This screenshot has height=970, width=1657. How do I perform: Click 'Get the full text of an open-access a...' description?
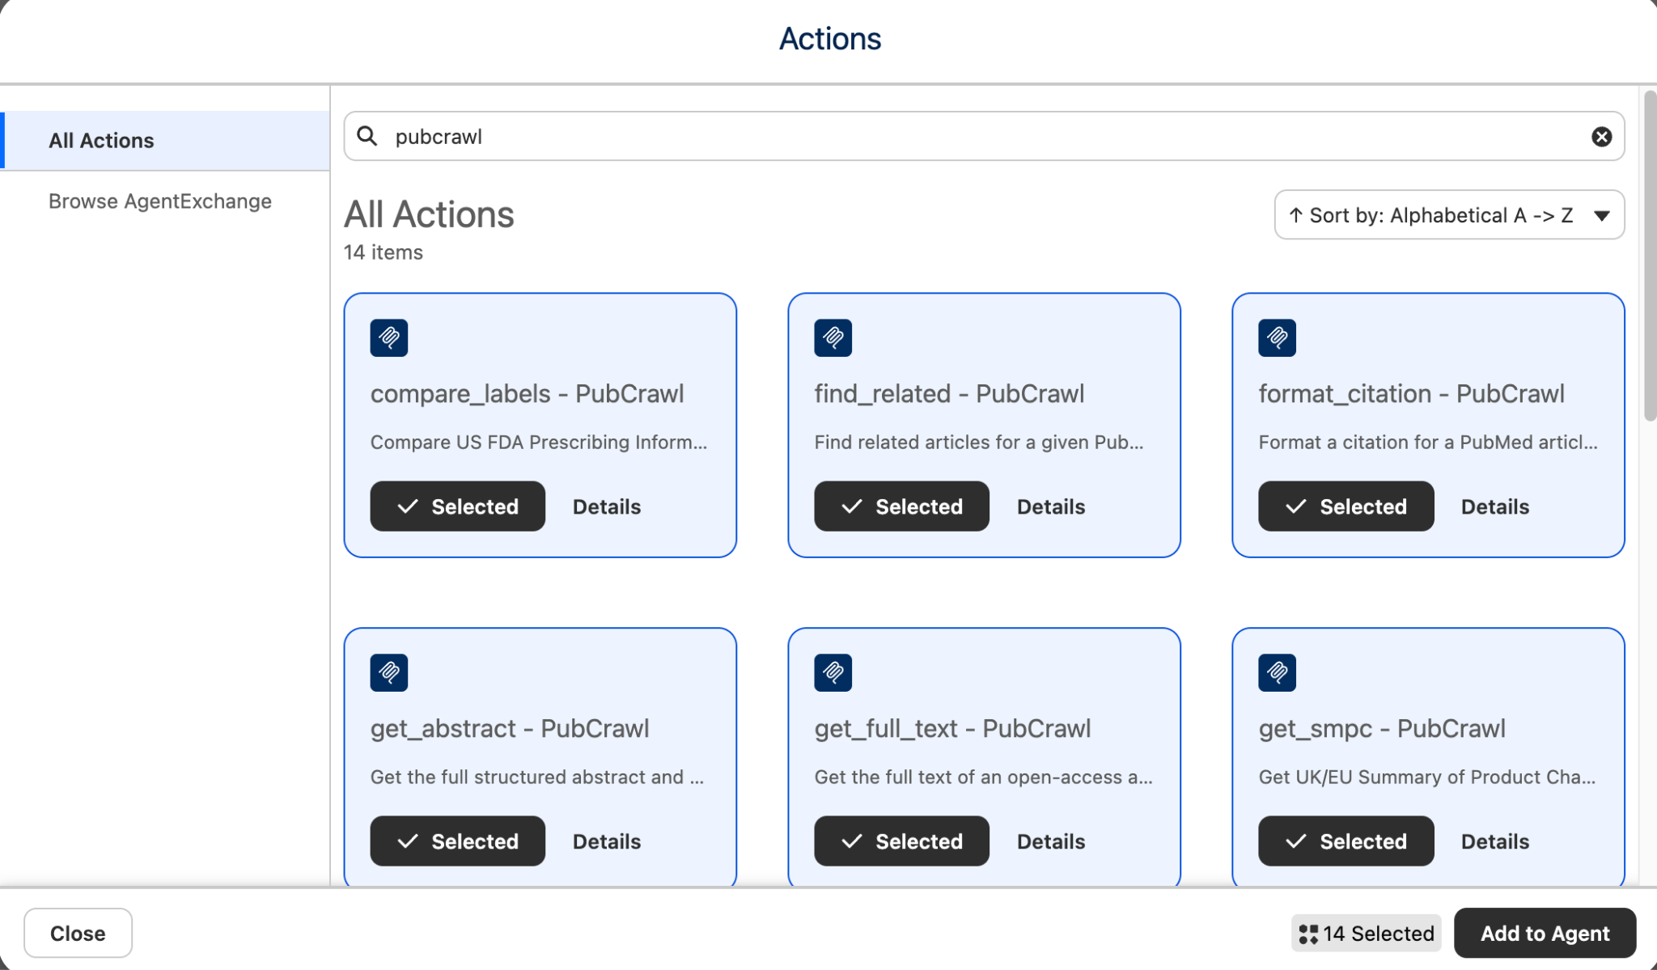tap(983, 777)
